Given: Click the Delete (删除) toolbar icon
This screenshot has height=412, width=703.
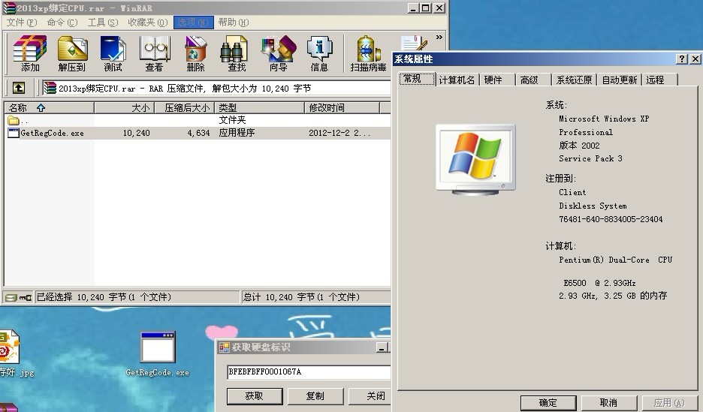Looking at the screenshot, I should point(195,54).
